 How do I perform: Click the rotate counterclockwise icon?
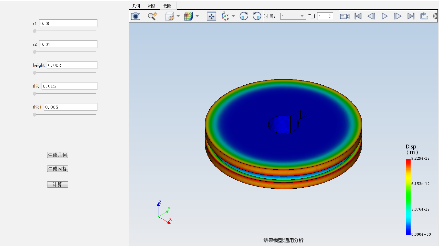click(257, 16)
